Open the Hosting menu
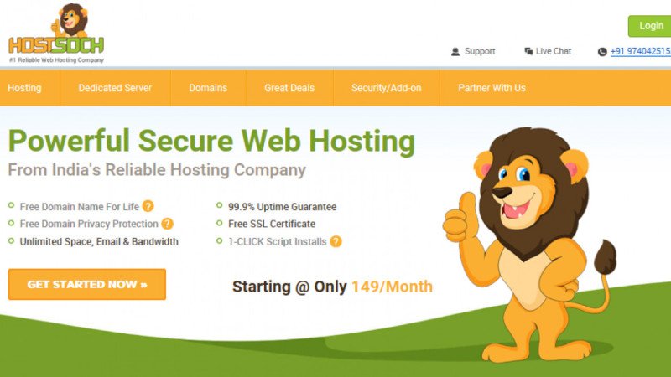This screenshot has width=671, height=377. [x=24, y=88]
